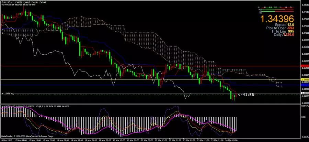
Task: Click the MetaTrader MetaQuotes copyright text
Action: tap(27, 136)
